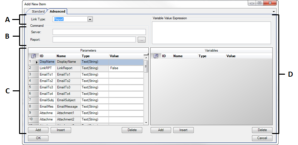
Task: Click the Report browse ellipsis button
Action: 142,40
